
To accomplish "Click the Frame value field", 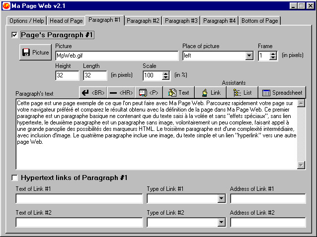I will click(264, 56).
